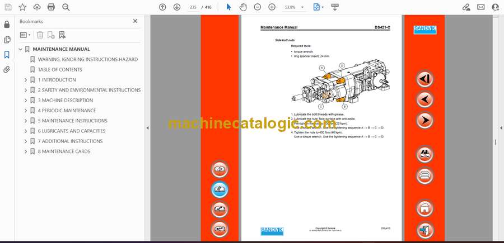Viewport: 504px width, 243px height.
Task: Zoom in with the plus circle icon
Action: (272, 7)
